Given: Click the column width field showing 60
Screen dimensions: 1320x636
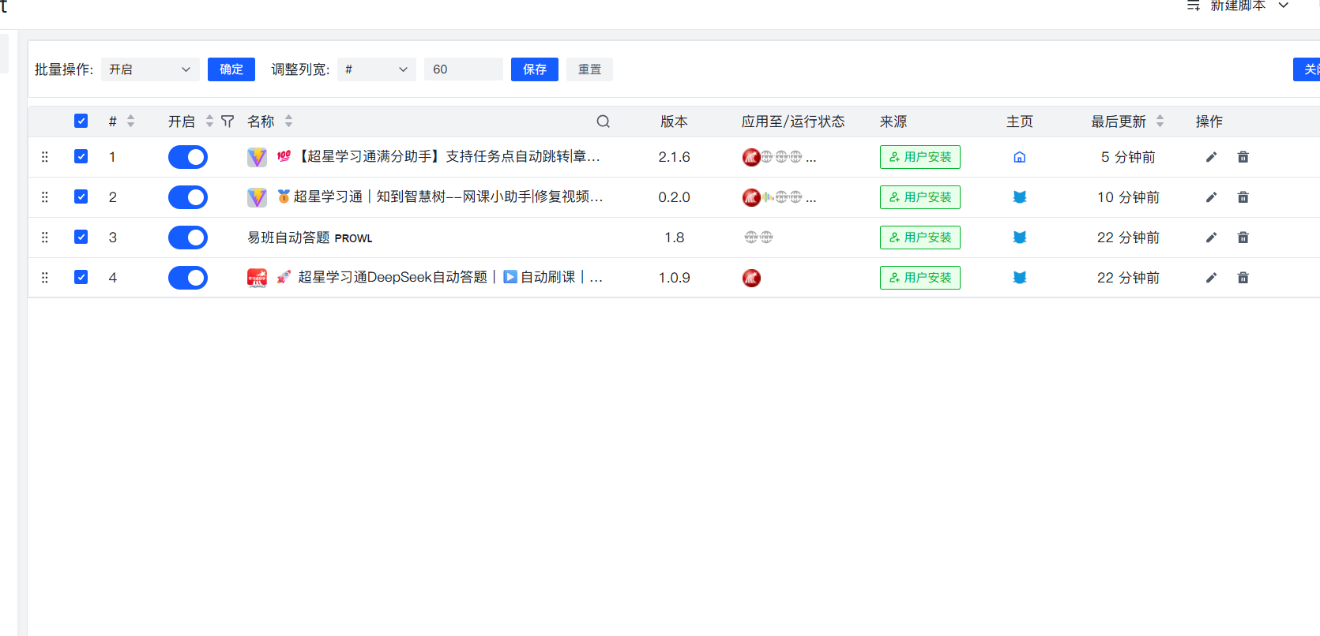Looking at the screenshot, I should [x=464, y=69].
